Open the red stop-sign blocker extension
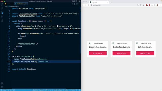The height and width of the screenshot is (91, 162). 149,5
